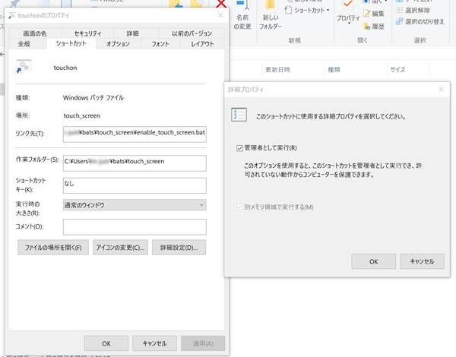This screenshot has width=456, height=357.
Task: Expand the Run window size (実行時の大きさ) dropdown
Action: coord(135,205)
